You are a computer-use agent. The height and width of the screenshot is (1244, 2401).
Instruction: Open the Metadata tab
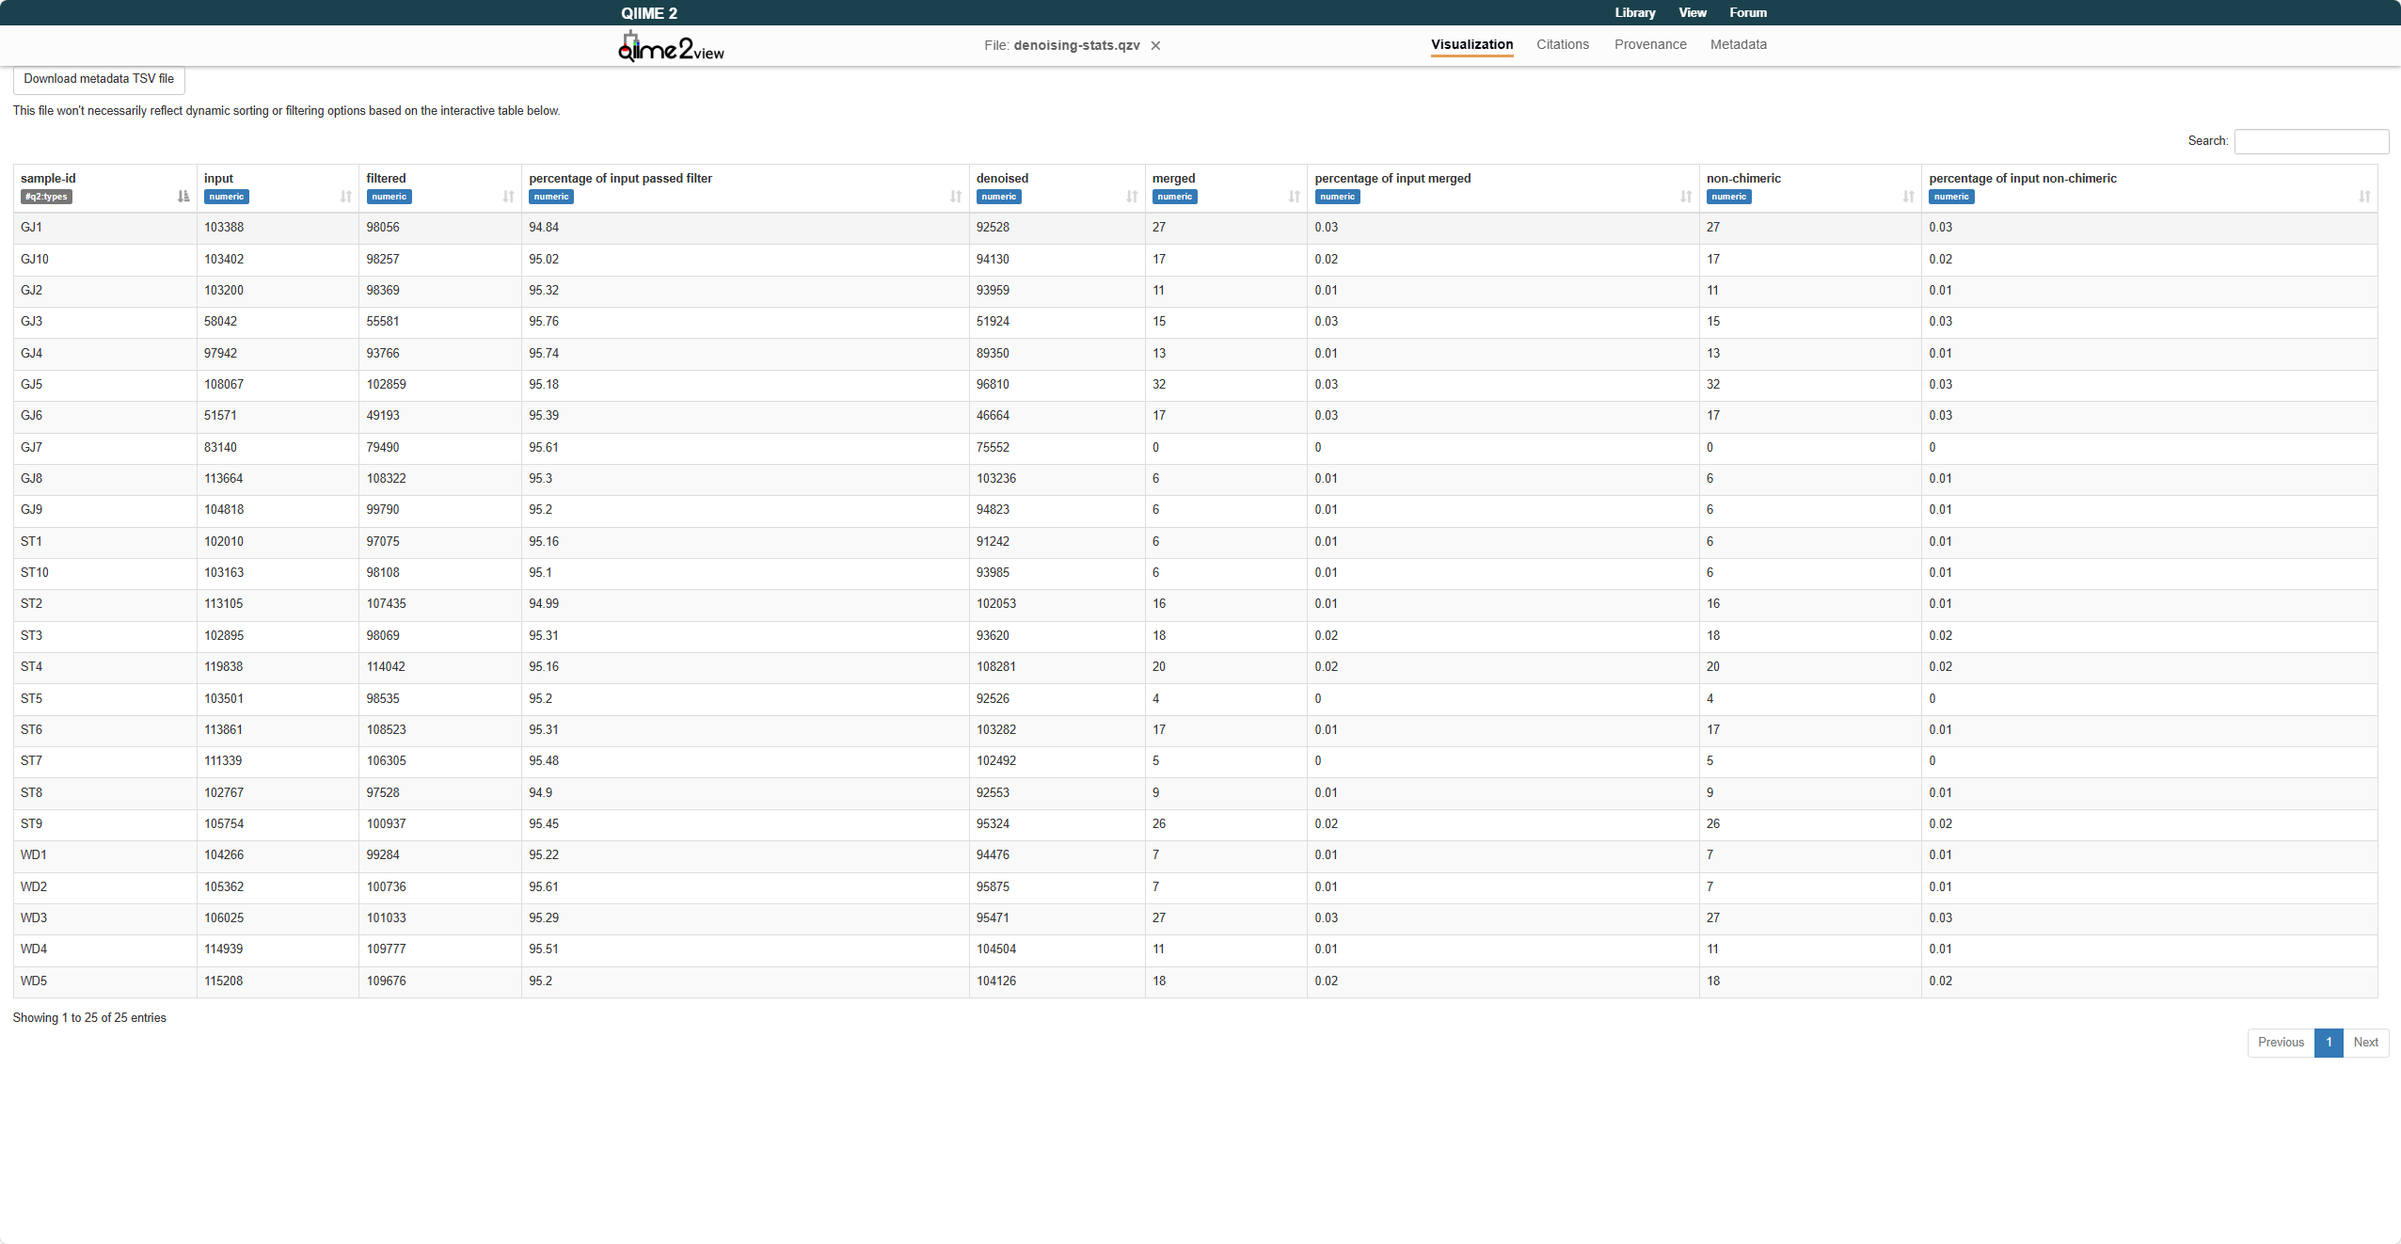pos(1738,44)
